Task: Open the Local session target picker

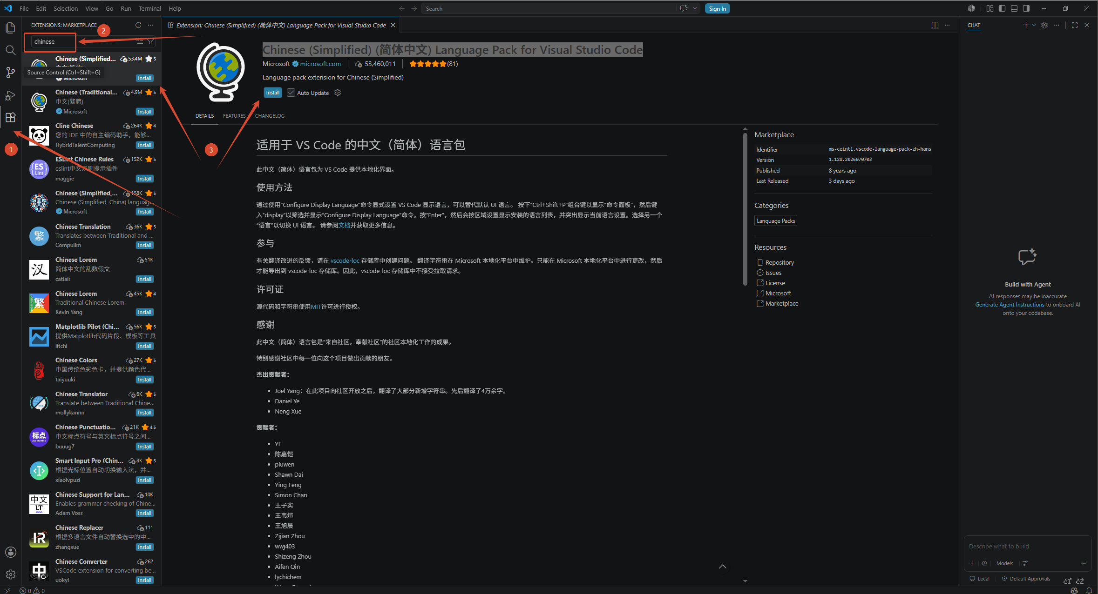Action: pos(979,579)
